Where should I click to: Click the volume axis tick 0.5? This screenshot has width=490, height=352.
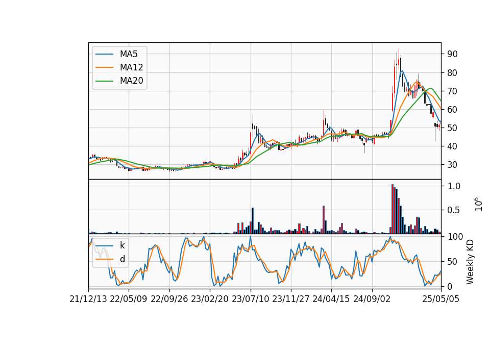pyautogui.click(x=454, y=210)
